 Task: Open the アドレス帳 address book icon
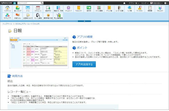[x=109, y=9]
